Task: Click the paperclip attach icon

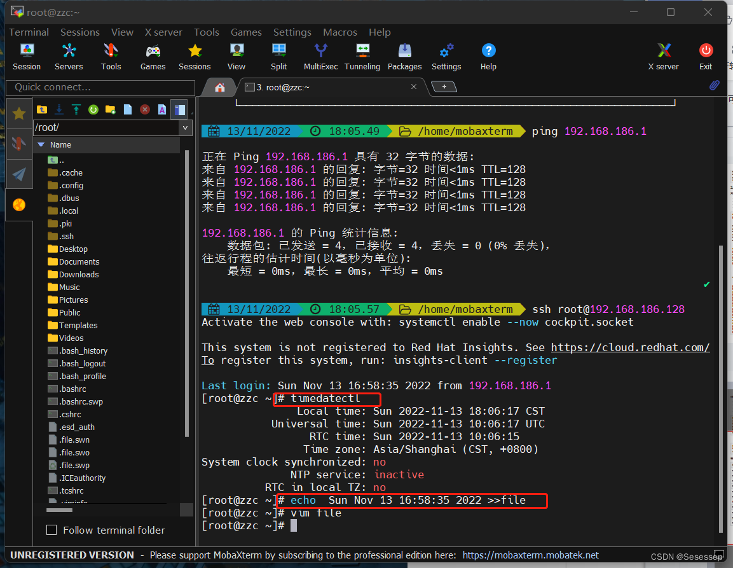Action: click(x=715, y=85)
